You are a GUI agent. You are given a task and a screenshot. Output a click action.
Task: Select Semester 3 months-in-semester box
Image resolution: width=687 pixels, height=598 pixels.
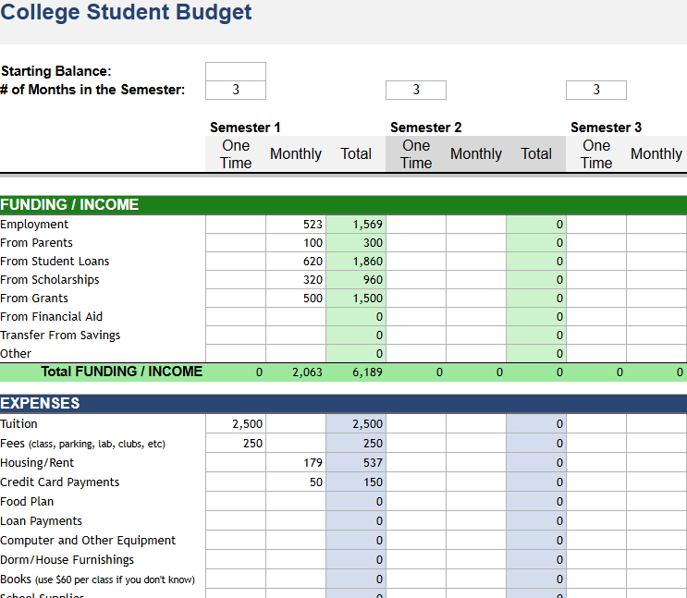click(596, 90)
